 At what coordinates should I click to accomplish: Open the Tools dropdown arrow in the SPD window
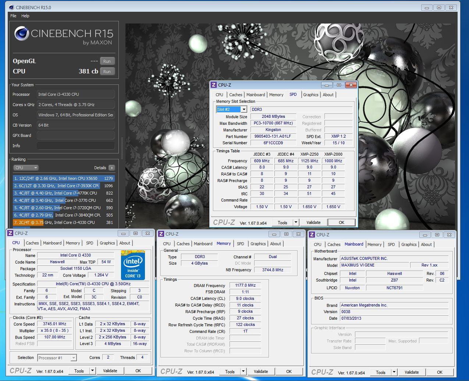click(296, 222)
